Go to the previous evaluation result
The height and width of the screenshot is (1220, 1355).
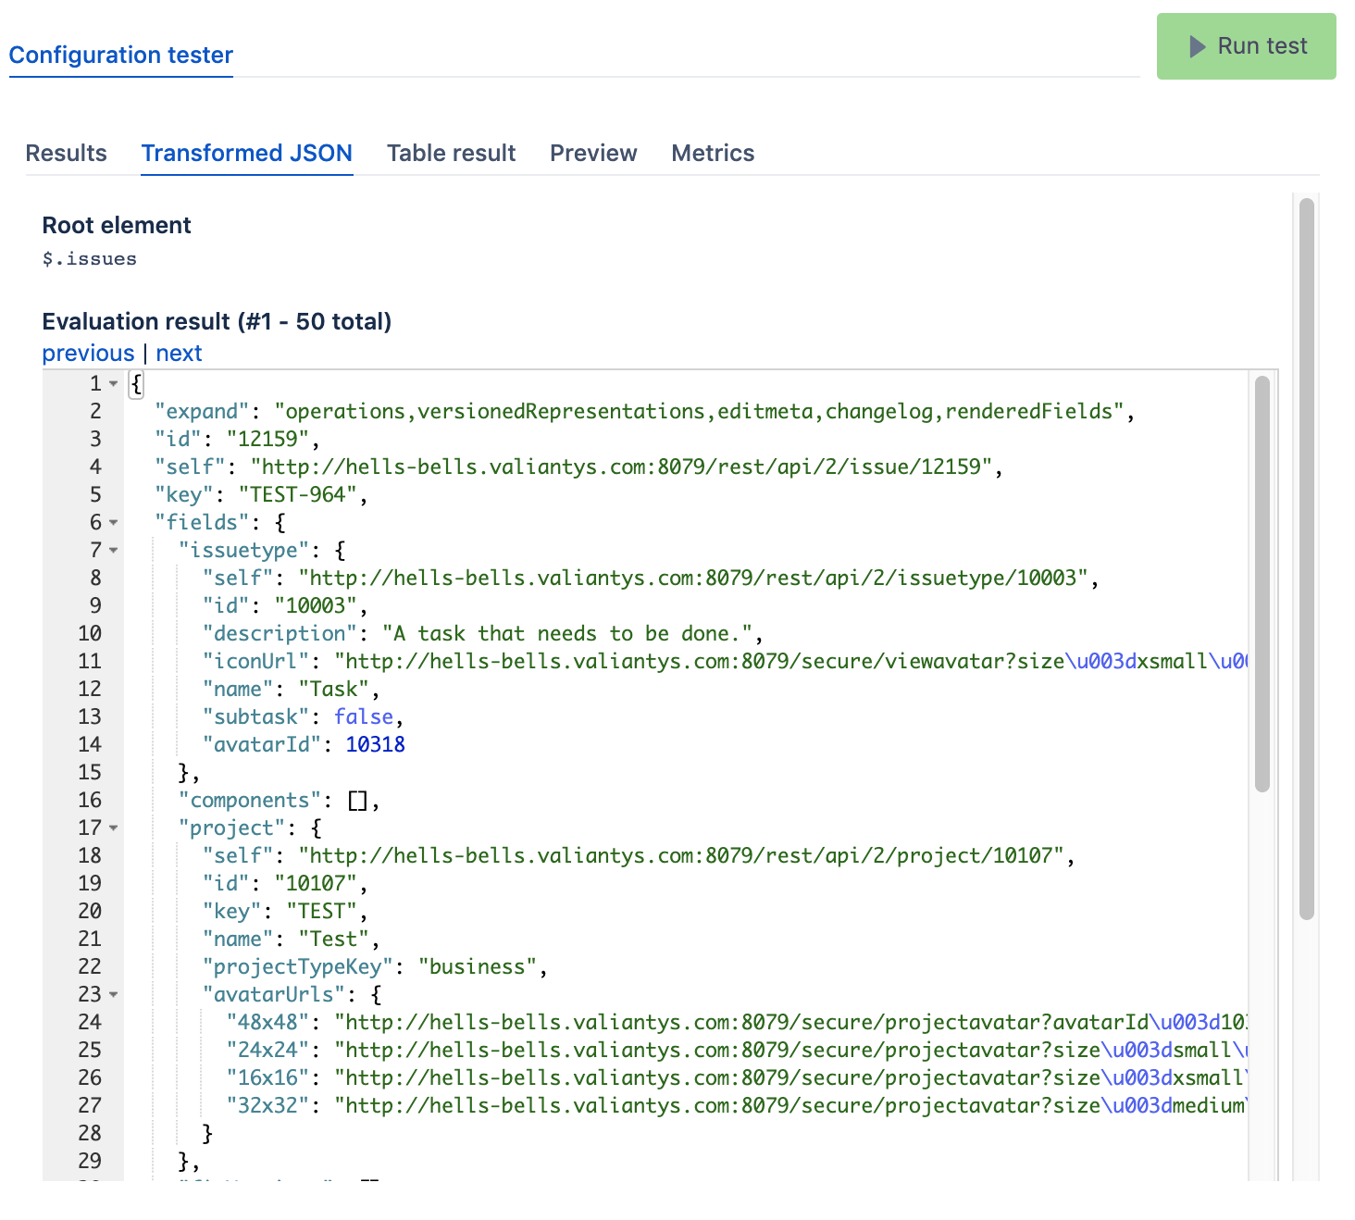[x=88, y=354]
